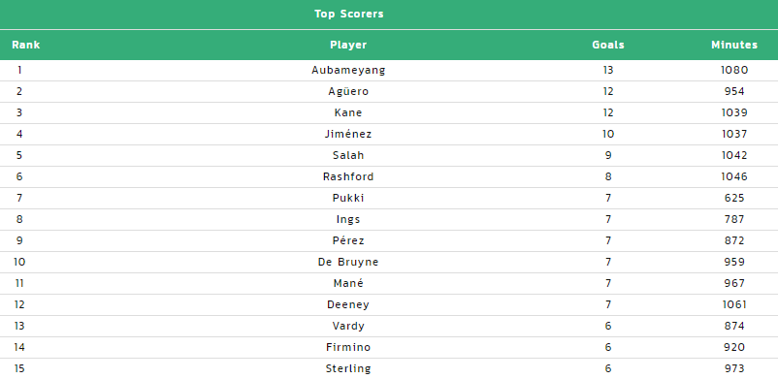Click the Ings player name

pyautogui.click(x=348, y=220)
